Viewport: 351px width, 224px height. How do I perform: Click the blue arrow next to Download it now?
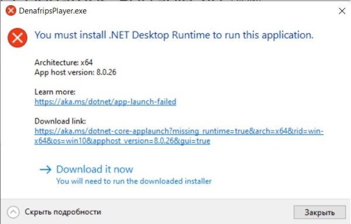click(46, 170)
